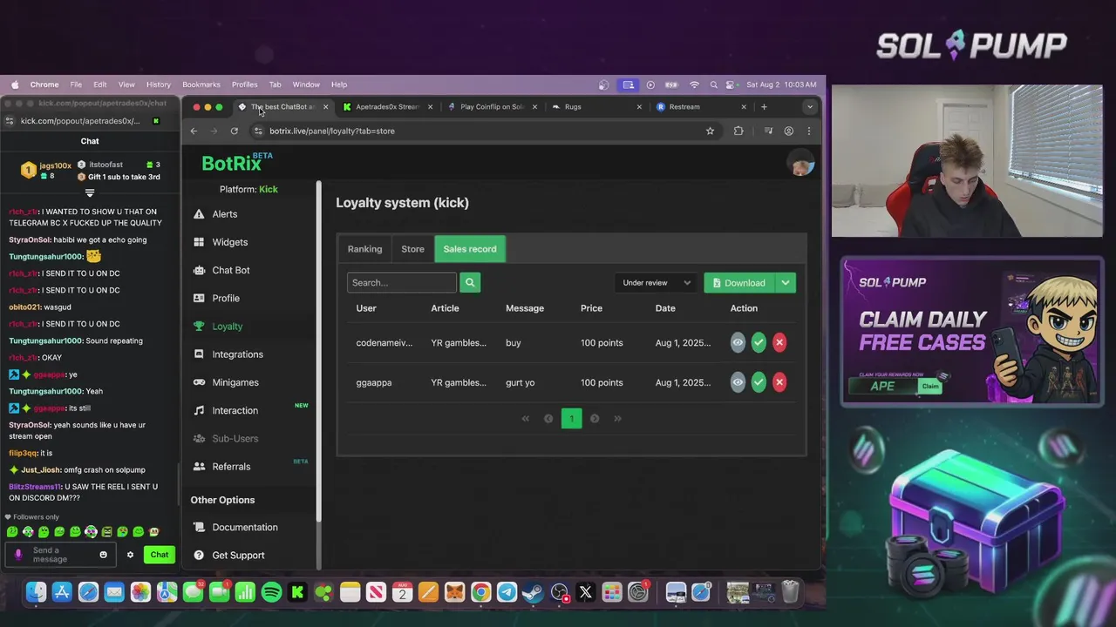Image resolution: width=1116 pixels, height=627 pixels.
Task: Switch to the Store tab
Action: (x=412, y=249)
